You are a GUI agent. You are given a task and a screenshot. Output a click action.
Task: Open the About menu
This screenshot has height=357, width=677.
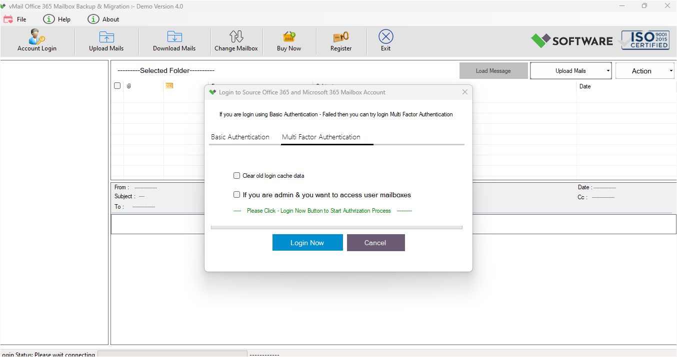coord(111,19)
